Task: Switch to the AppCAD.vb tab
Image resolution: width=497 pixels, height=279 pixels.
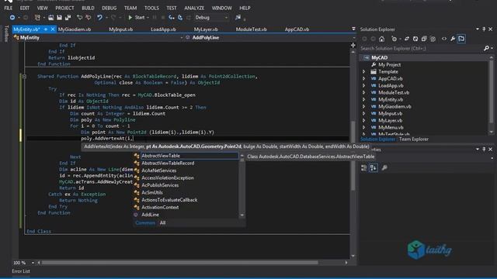Action: [x=297, y=29]
